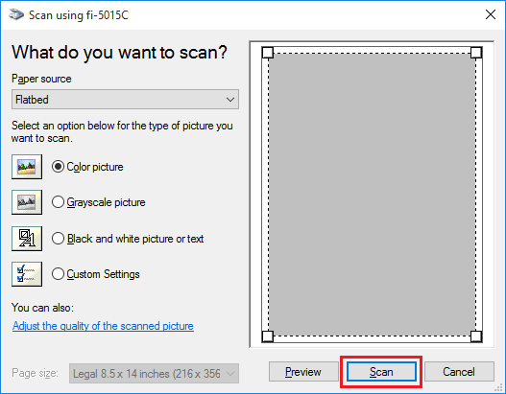
Task: Click top-left crop handle in preview
Action: (268, 53)
